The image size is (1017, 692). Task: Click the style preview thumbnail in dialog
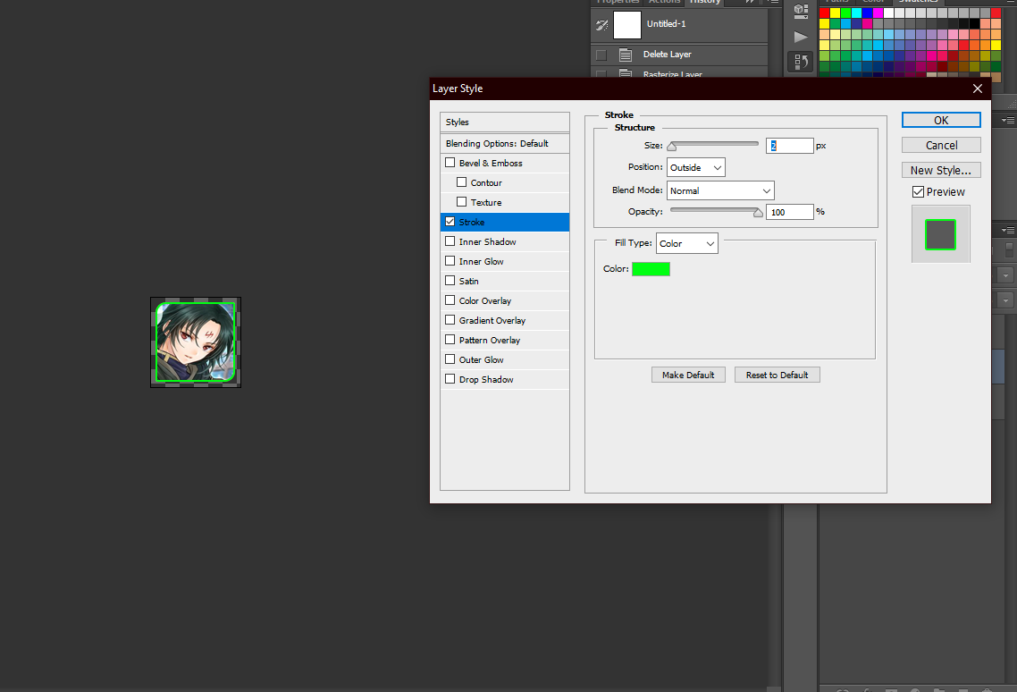(x=940, y=234)
